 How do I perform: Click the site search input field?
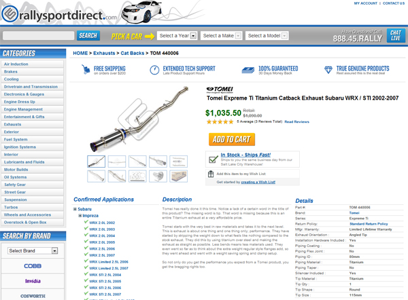(39, 35)
